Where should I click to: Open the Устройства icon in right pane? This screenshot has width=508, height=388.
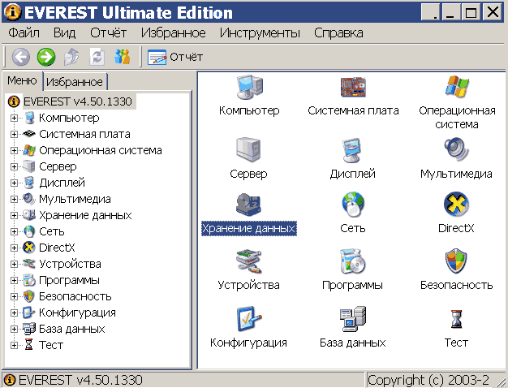tap(248, 261)
